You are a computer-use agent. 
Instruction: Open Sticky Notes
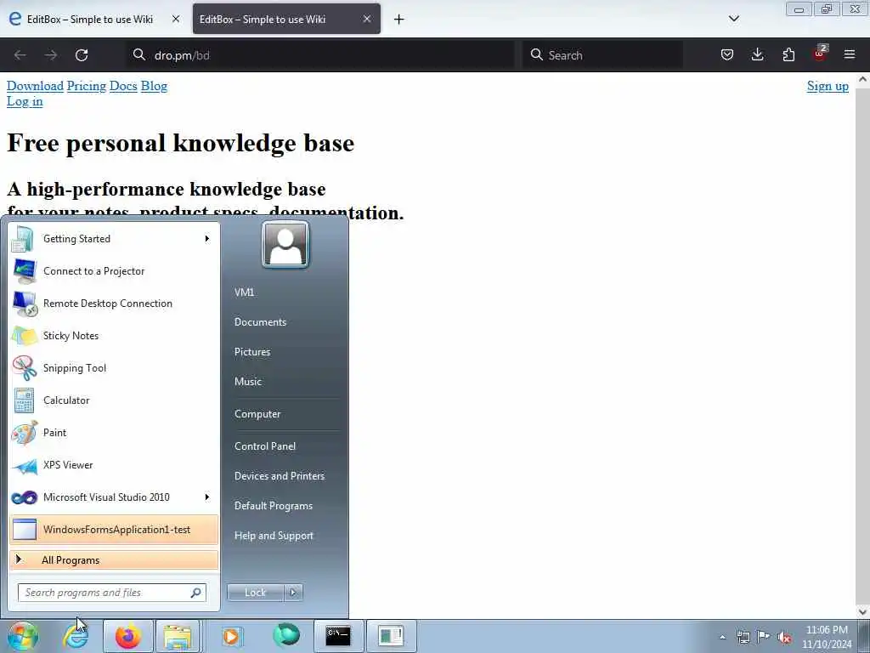[x=114, y=335]
